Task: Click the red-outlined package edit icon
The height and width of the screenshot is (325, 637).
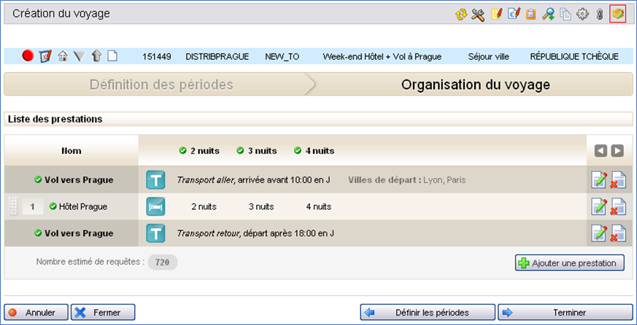Action: tap(618, 14)
